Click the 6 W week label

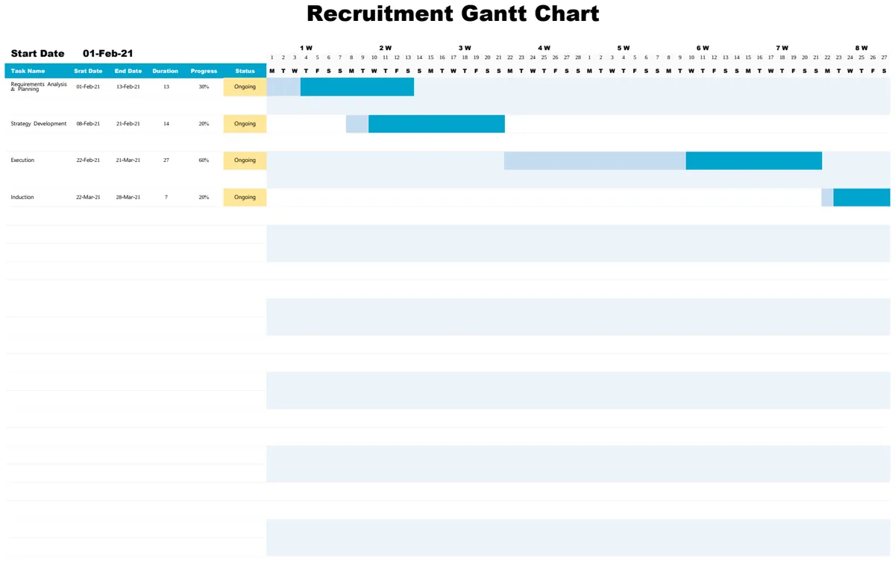coord(703,48)
